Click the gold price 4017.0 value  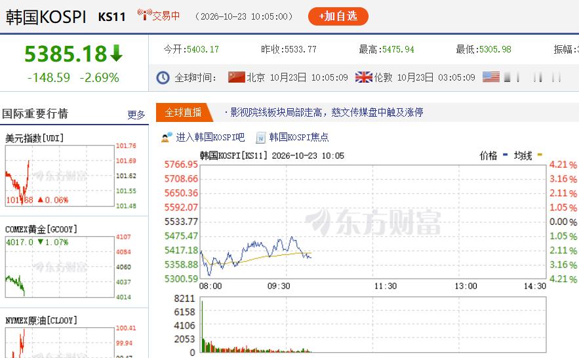(x=20, y=242)
